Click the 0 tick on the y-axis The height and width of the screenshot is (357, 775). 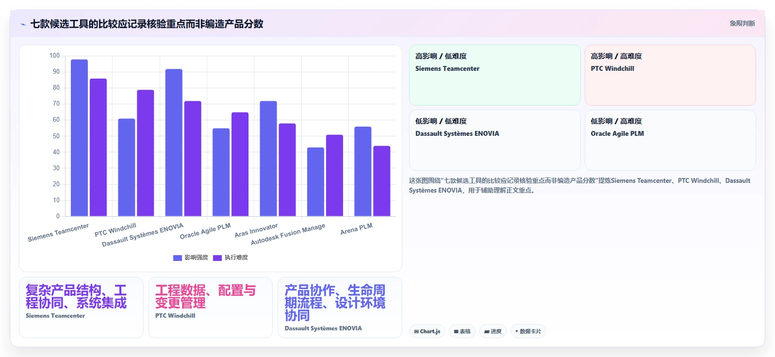[x=58, y=216]
